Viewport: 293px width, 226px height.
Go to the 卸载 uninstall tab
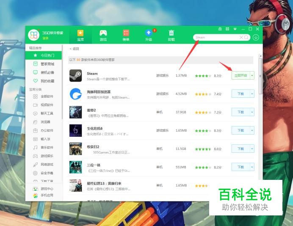click(171, 36)
